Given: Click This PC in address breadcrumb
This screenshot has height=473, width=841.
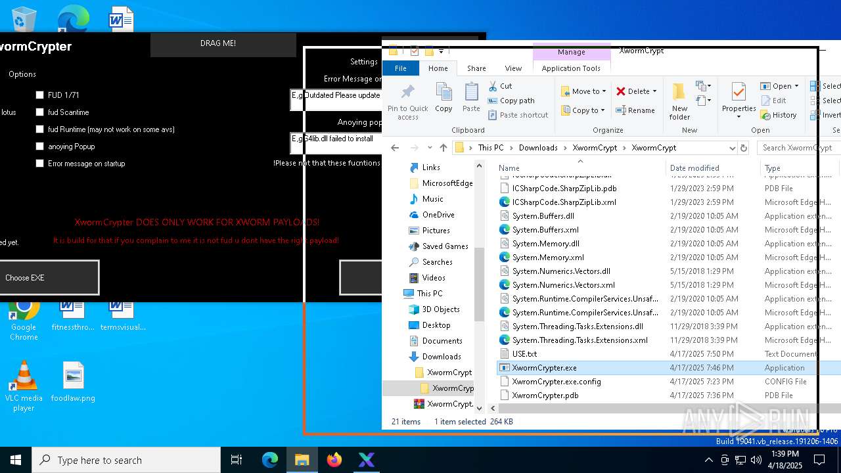Looking at the screenshot, I should click(490, 148).
